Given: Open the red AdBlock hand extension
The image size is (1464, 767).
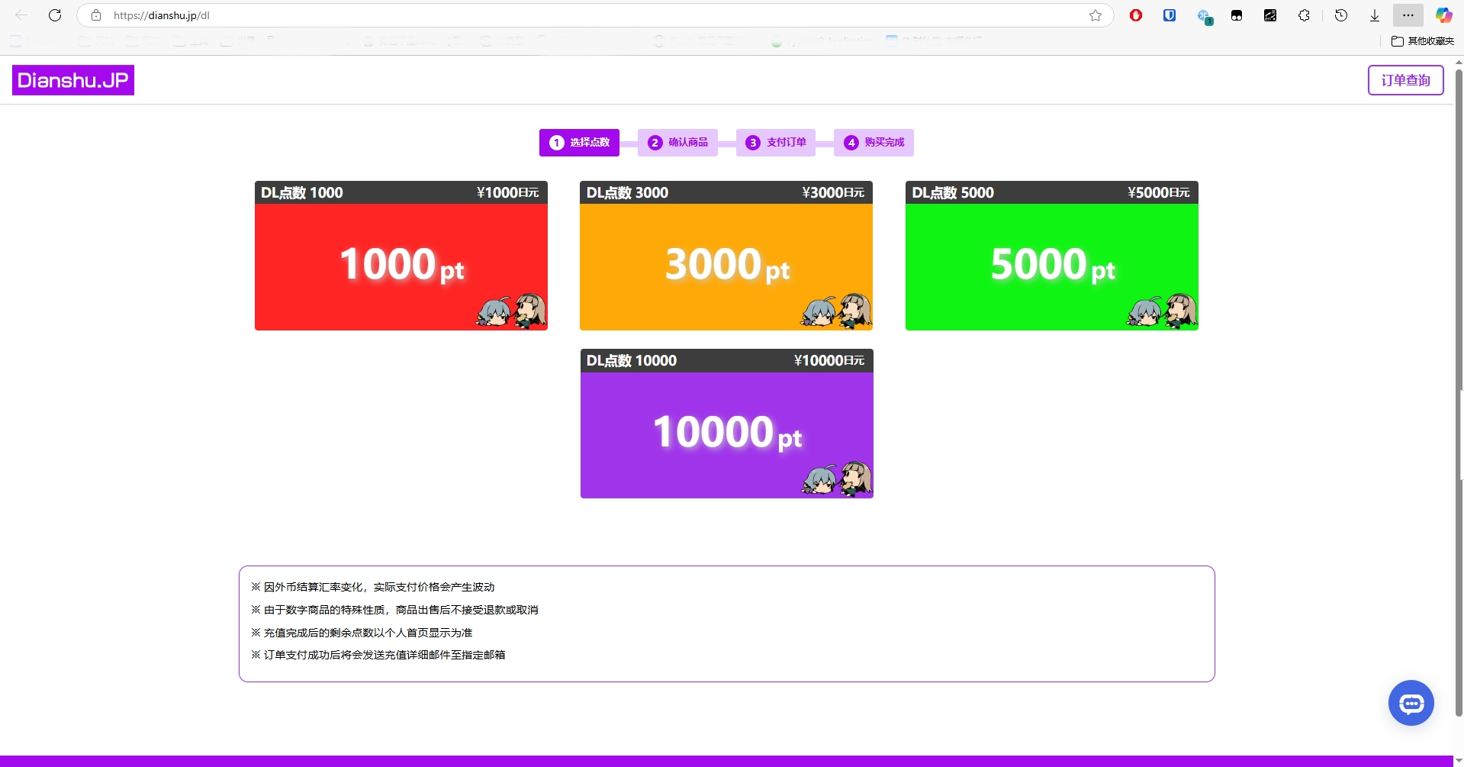Looking at the screenshot, I should click(1136, 15).
